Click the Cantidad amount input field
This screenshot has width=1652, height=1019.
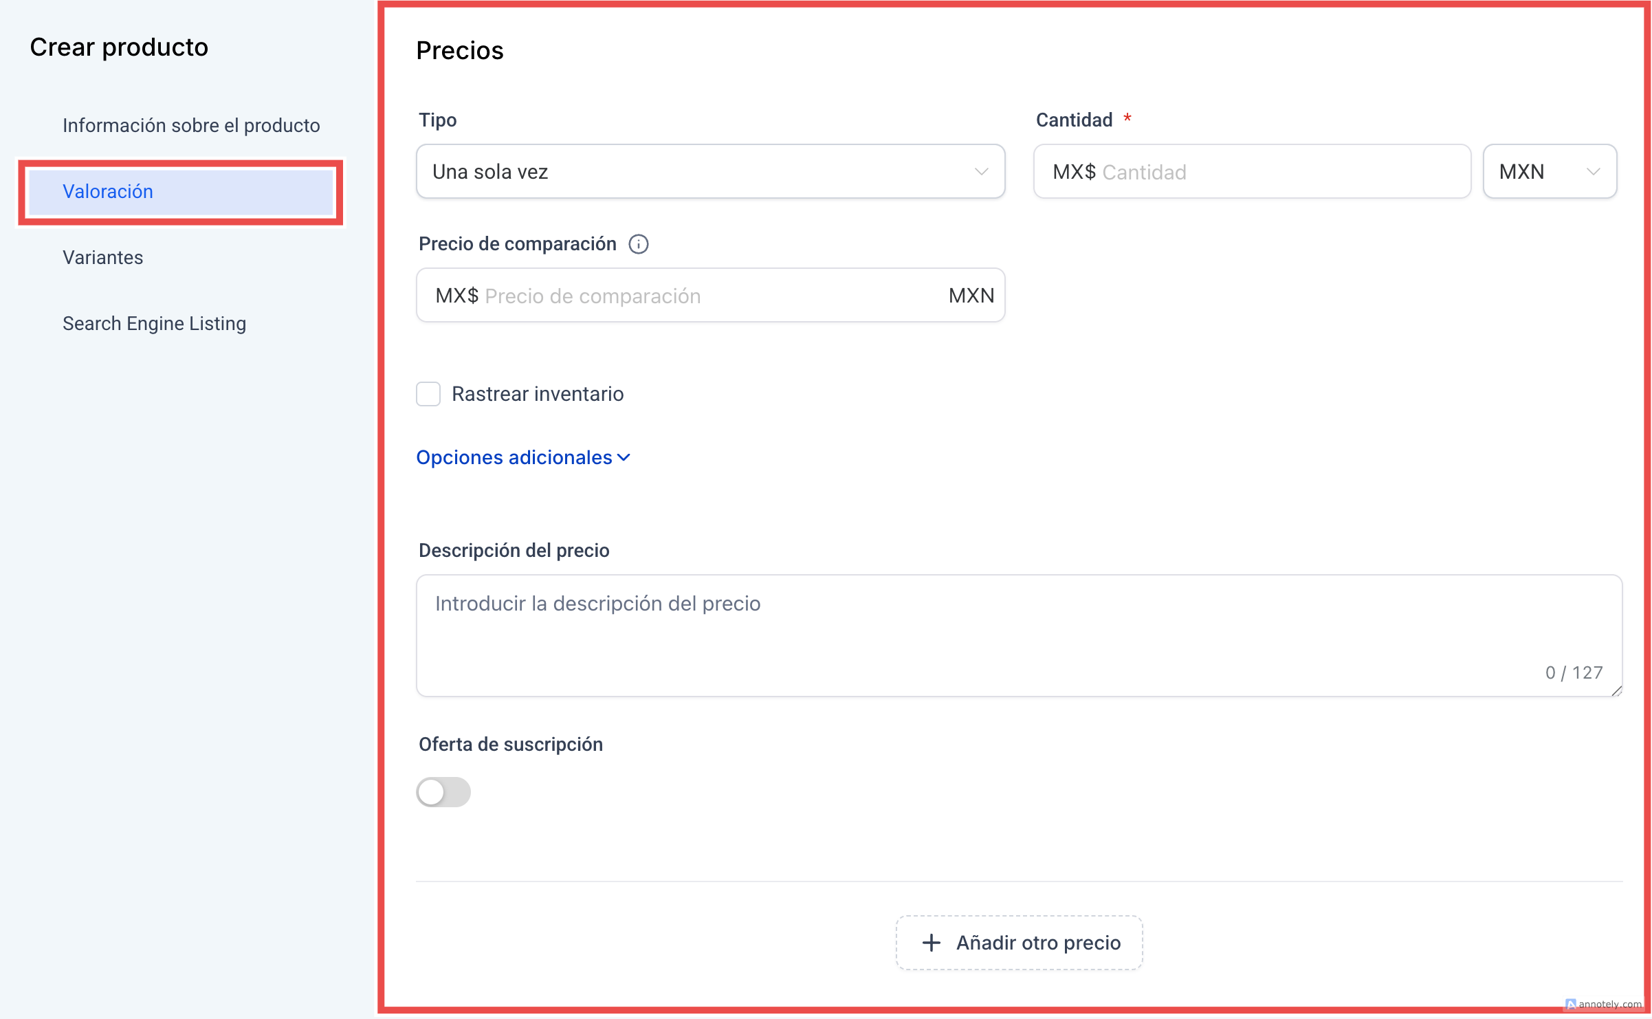coord(1251,172)
